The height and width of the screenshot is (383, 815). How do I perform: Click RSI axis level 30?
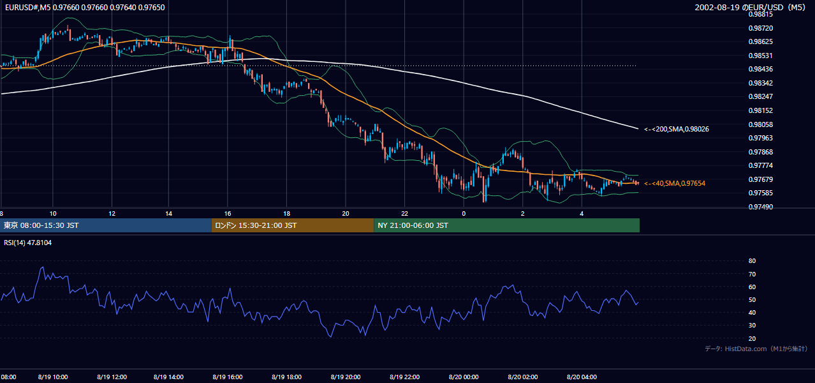coord(752,326)
